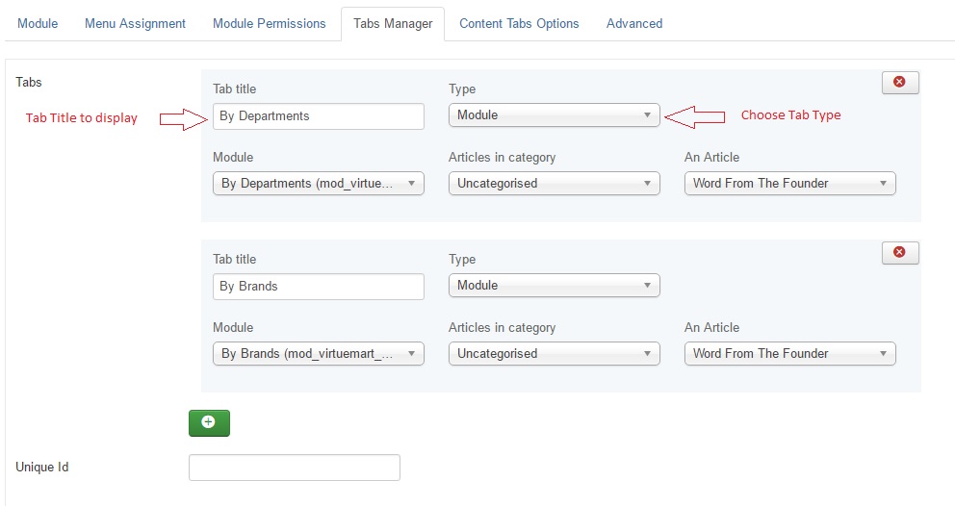
Task: Remove the By Brands tab entry
Action: coord(900,253)
